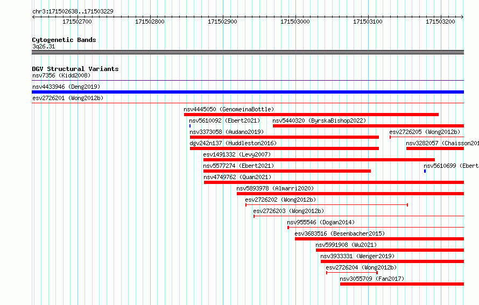Click ruler position 171503200
479x305 pixels.
(440, 22)
